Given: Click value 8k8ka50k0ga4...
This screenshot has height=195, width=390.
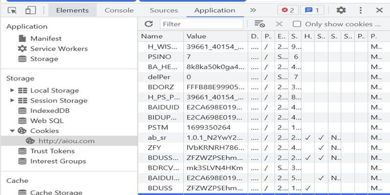Looking at the screenshot, I should click(x=216, y=67).
